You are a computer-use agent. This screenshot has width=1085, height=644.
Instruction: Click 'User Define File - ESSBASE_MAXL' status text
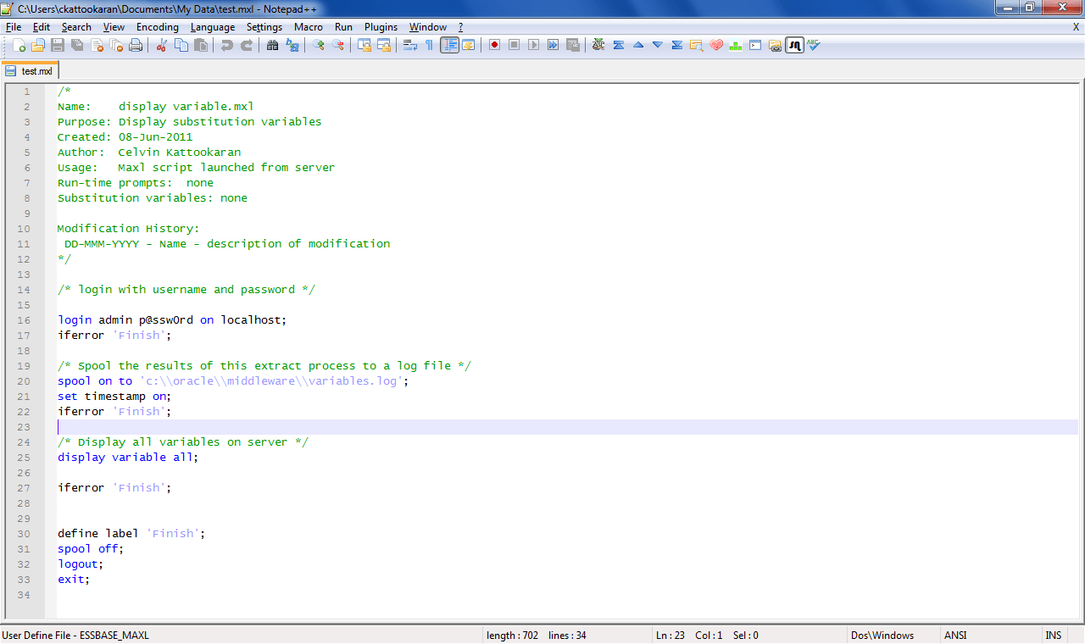click(75, 635)
